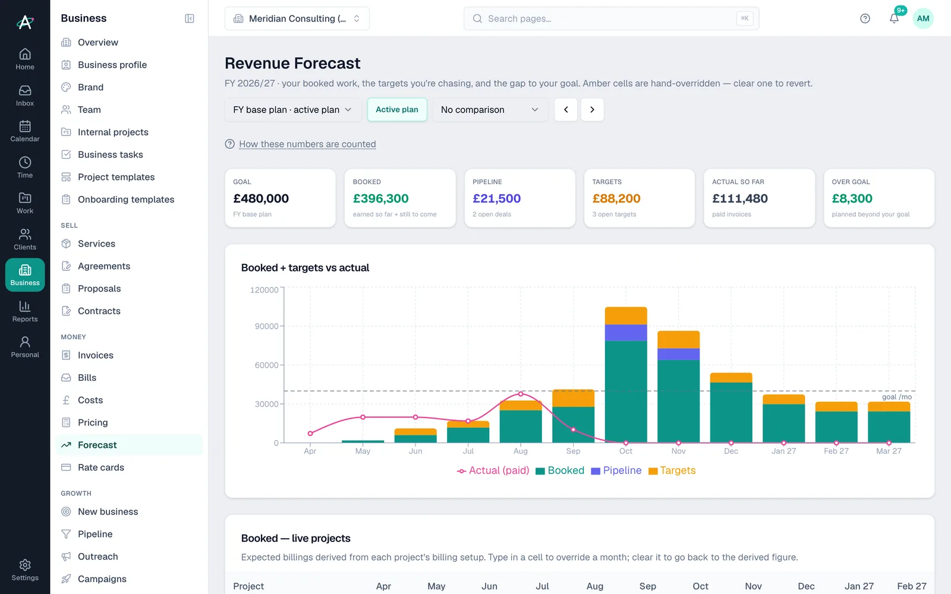The height and width of the screenshot is (594, 951).
Task: Click the October stacked bar in chart
Action: 626,375
